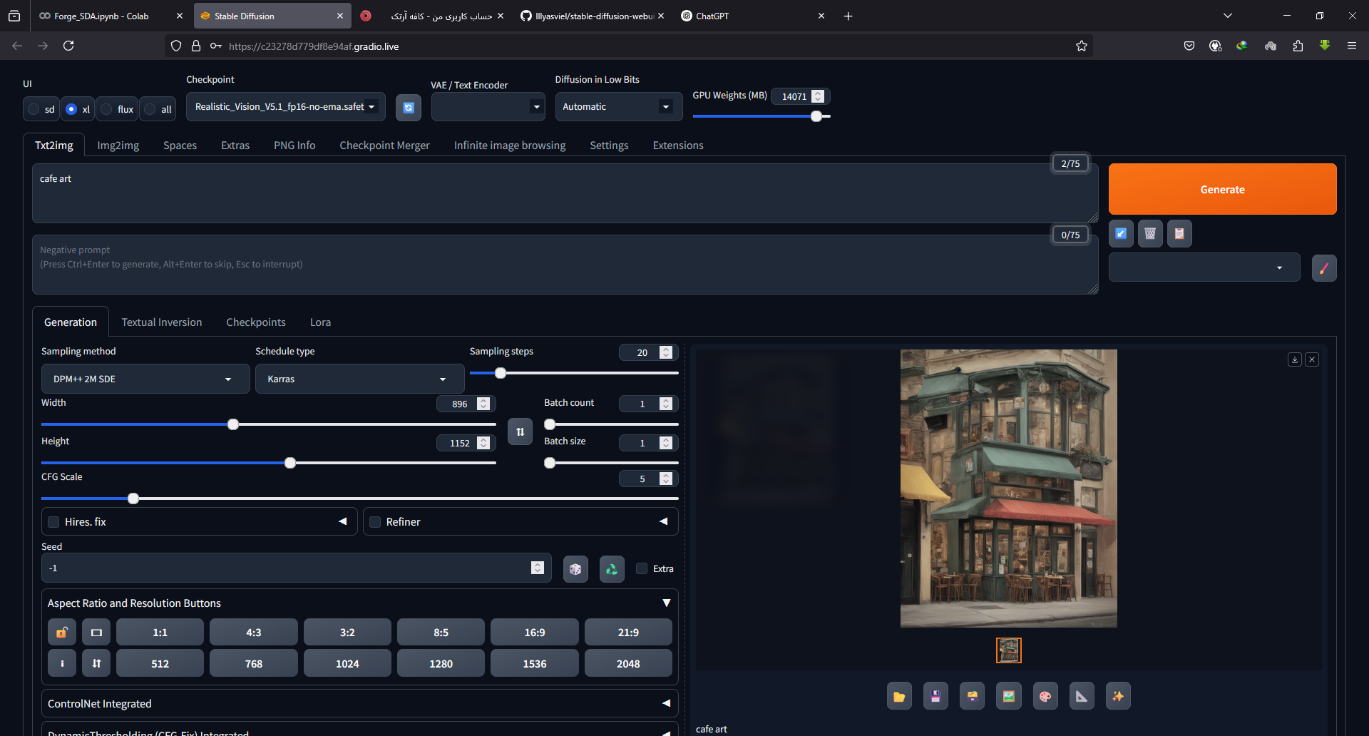Click the refresh checkpoint list icon
Image resolution: width=1369 pixels, height=736 pixels.
(409, 108)
